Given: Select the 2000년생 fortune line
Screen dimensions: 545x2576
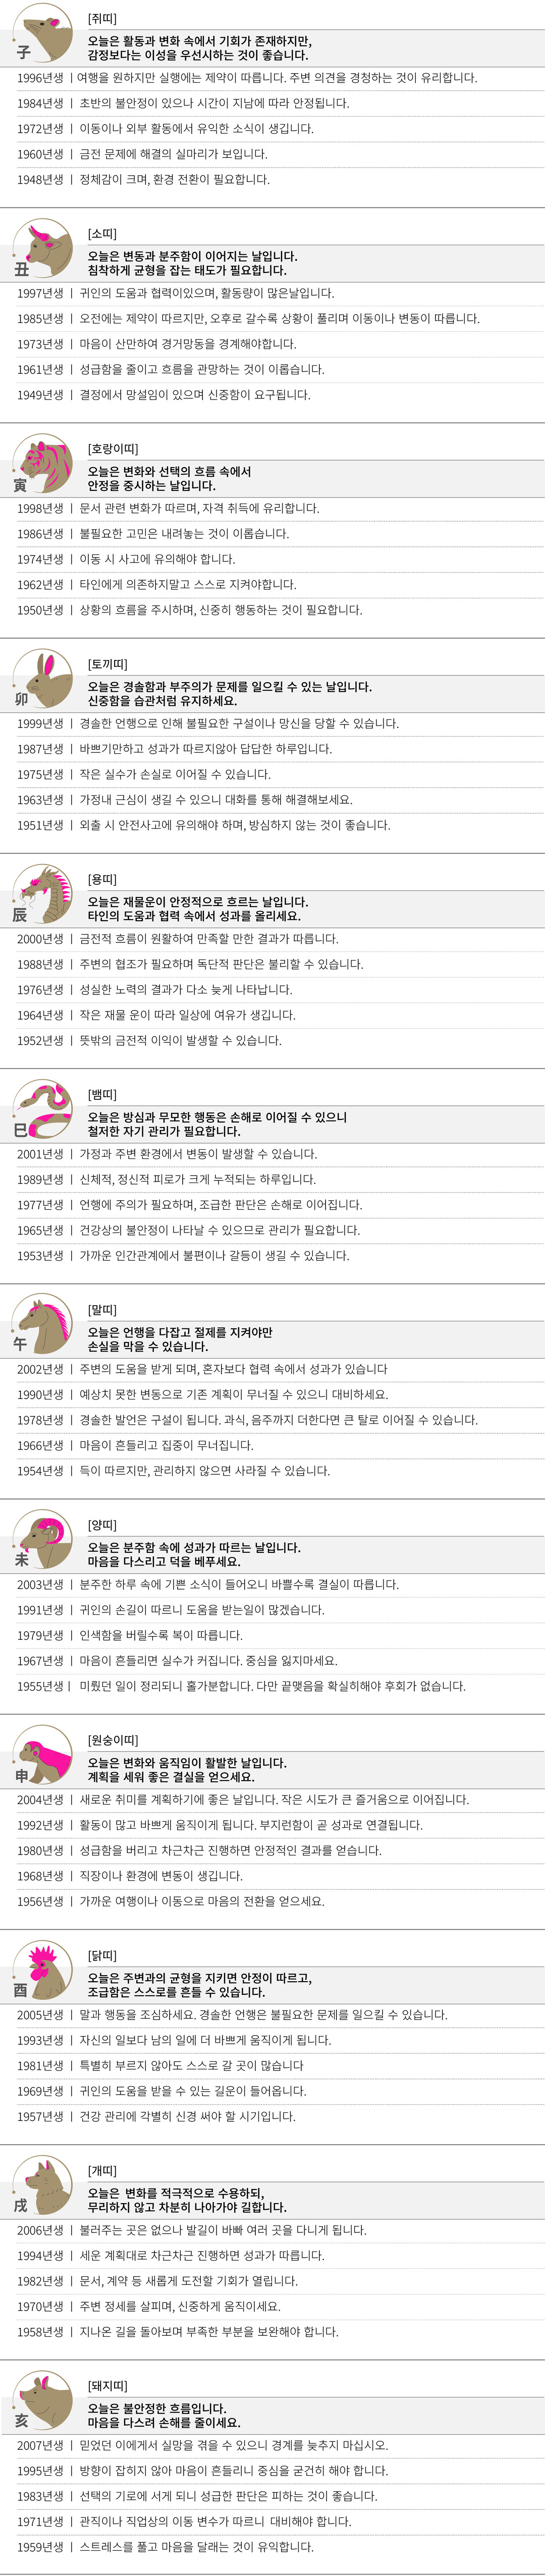Looking at the screenshot, I should click(177, 939).
